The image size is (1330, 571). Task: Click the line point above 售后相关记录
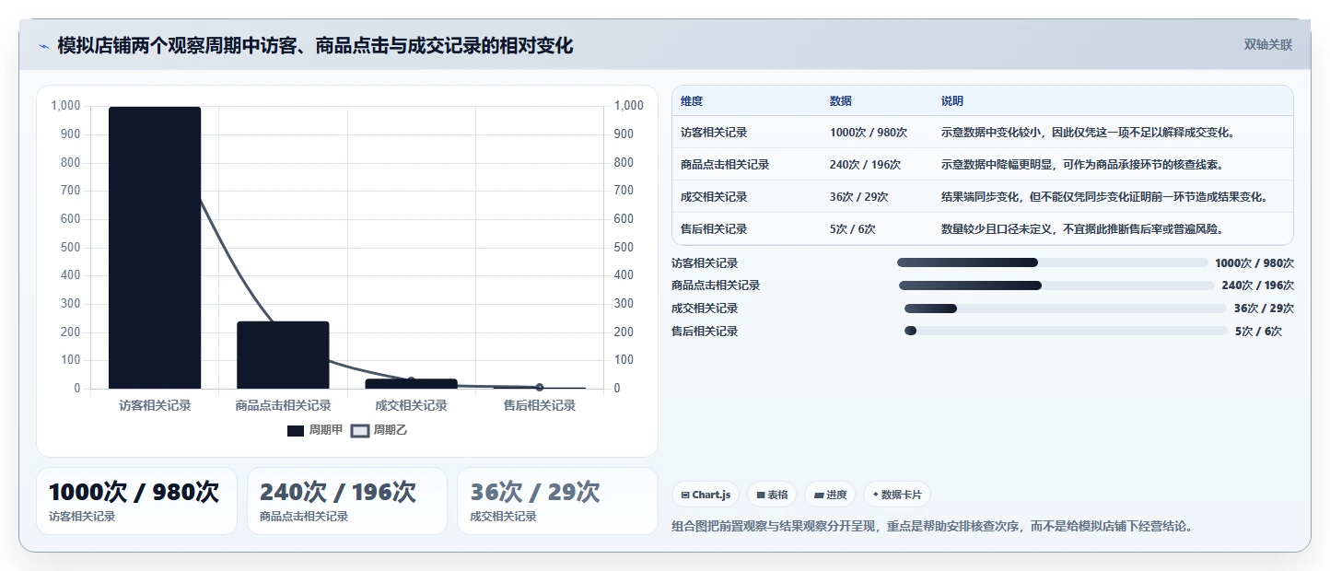coord(540,387)
